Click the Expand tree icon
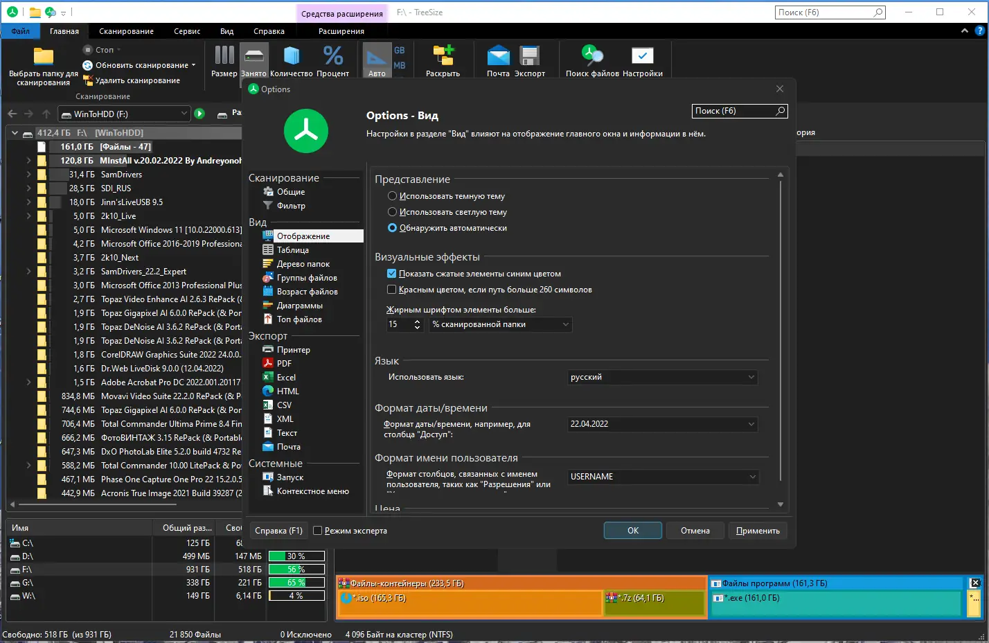 pyautogui.click(x=443, y=55)
